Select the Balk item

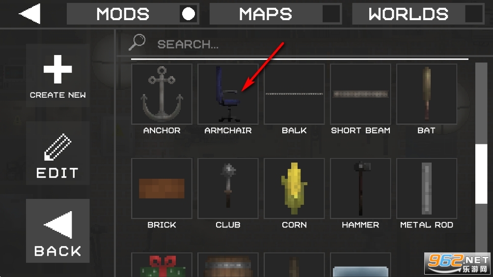point(294,94)
